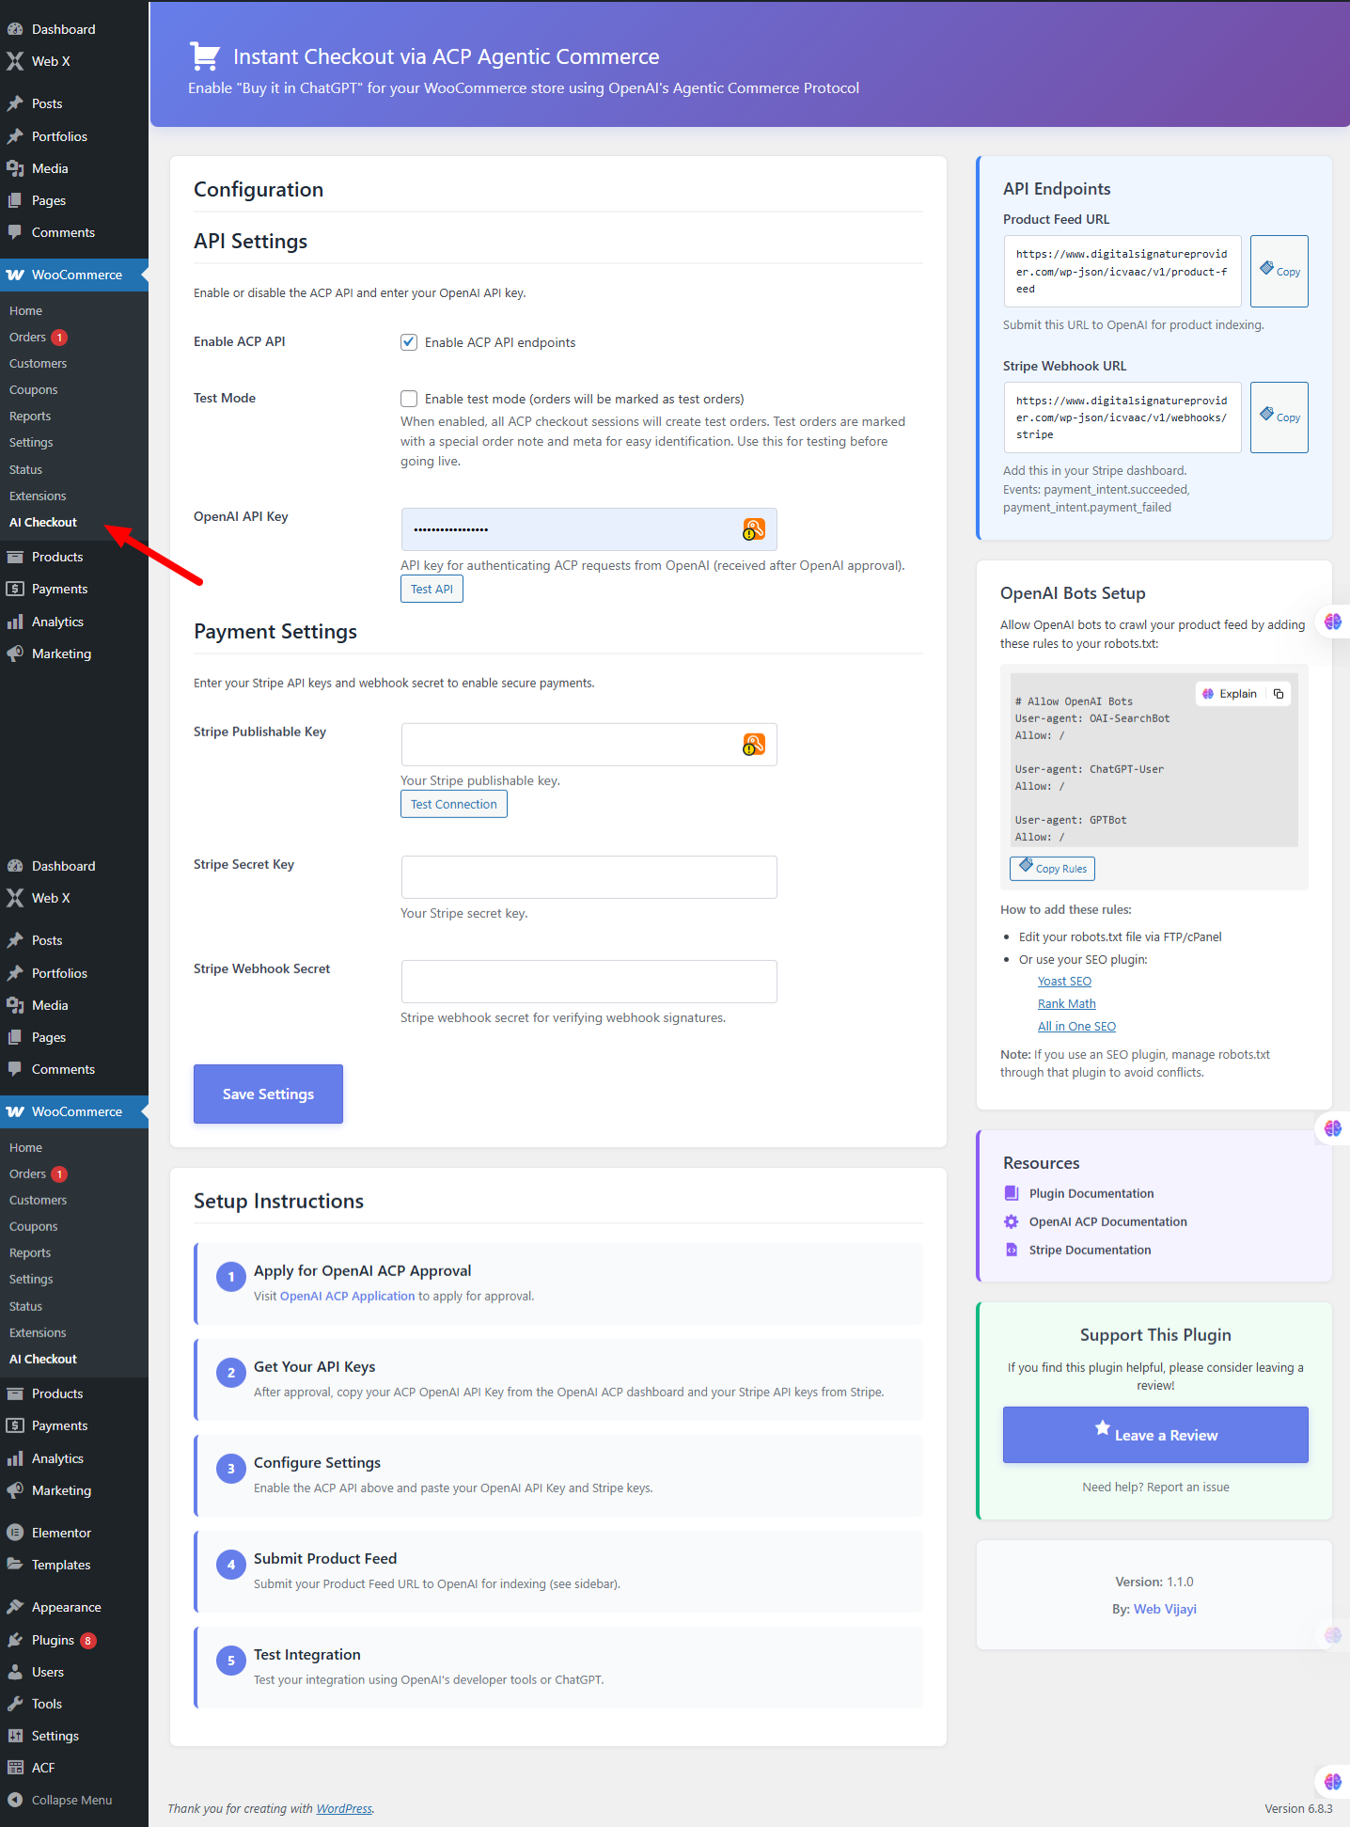The image size is (1350, 1827).
Task: Focus the Stripe Webhook Secret field
Action: [589, 982]
